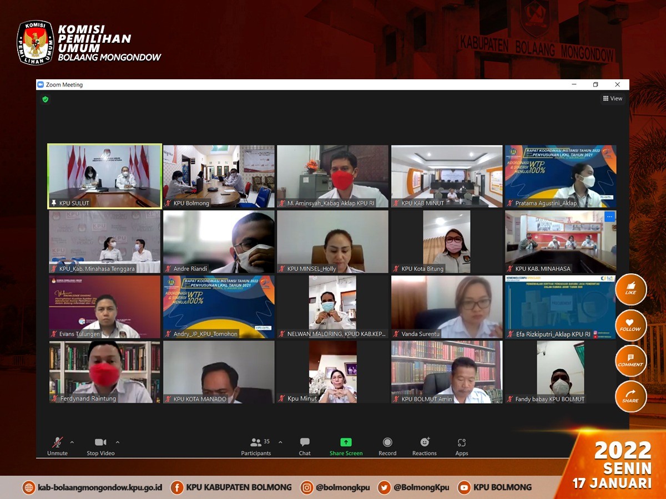This screenshot has width=666, height=499.
Task: Select the pinned KPU SULUT video tile
Action: pyautogui.click(x=104, y=176)
